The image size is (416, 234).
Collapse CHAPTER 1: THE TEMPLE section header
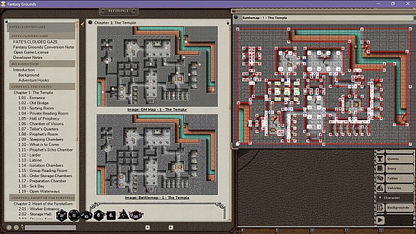[42, 86]
